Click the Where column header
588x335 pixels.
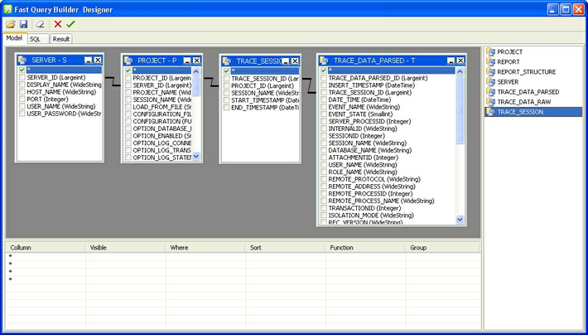coord(205,247)
